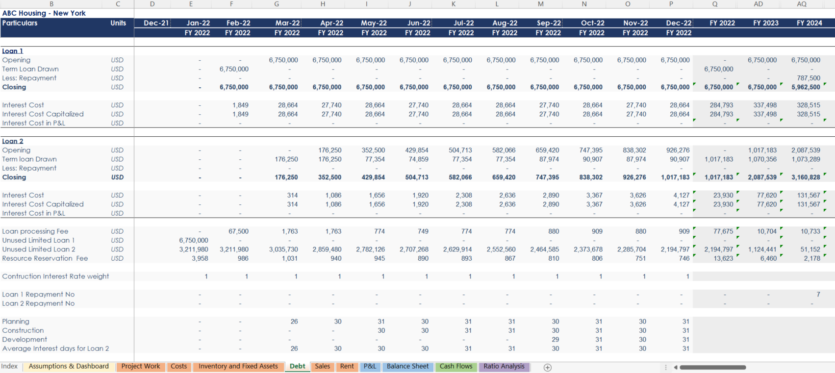Go to the Costs sheet tab

tap(179, 367)
